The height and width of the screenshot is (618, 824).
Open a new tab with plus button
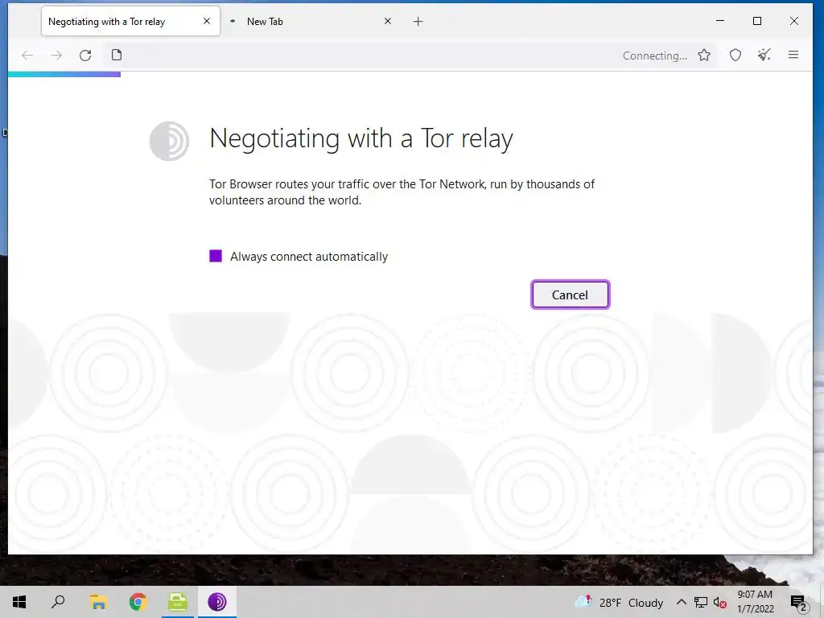point(418,22)
